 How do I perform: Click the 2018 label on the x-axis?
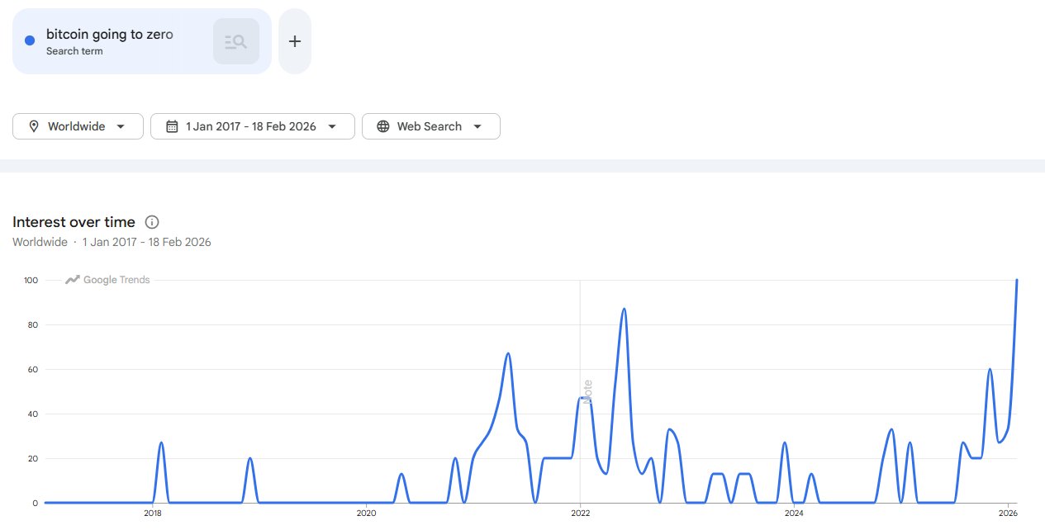click(x=153, y=513)
